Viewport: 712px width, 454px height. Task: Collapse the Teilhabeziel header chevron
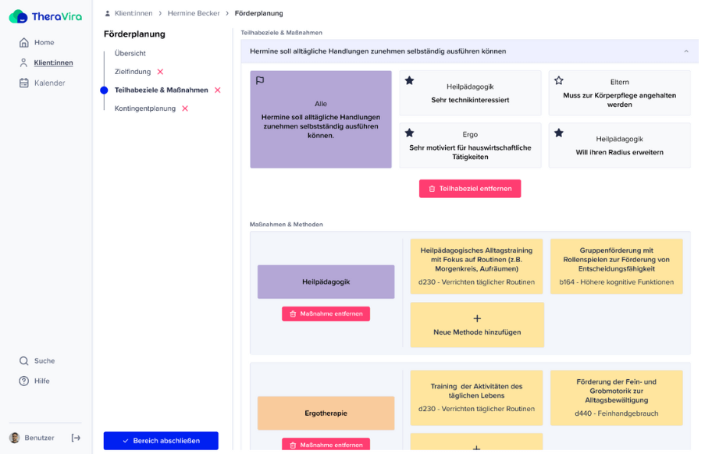[686, 51]
